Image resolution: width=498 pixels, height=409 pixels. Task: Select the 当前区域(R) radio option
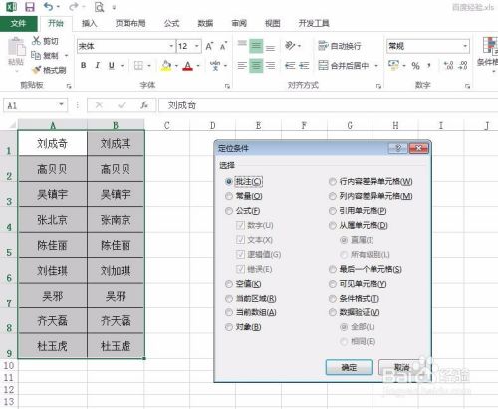coord(228,299)
